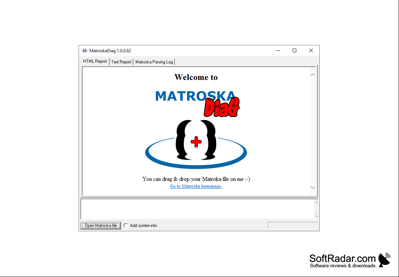Click the lower log box scroll up arrow
The image size is (399, 277).
[x=316, y=202]
